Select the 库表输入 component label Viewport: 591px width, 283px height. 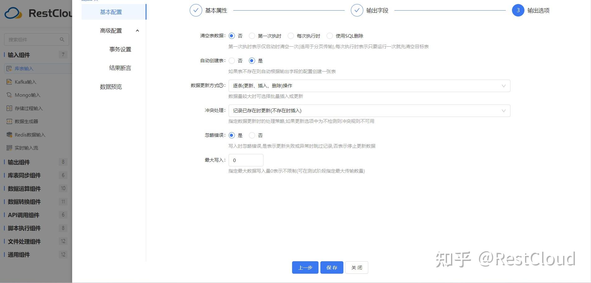coord(24,68)
